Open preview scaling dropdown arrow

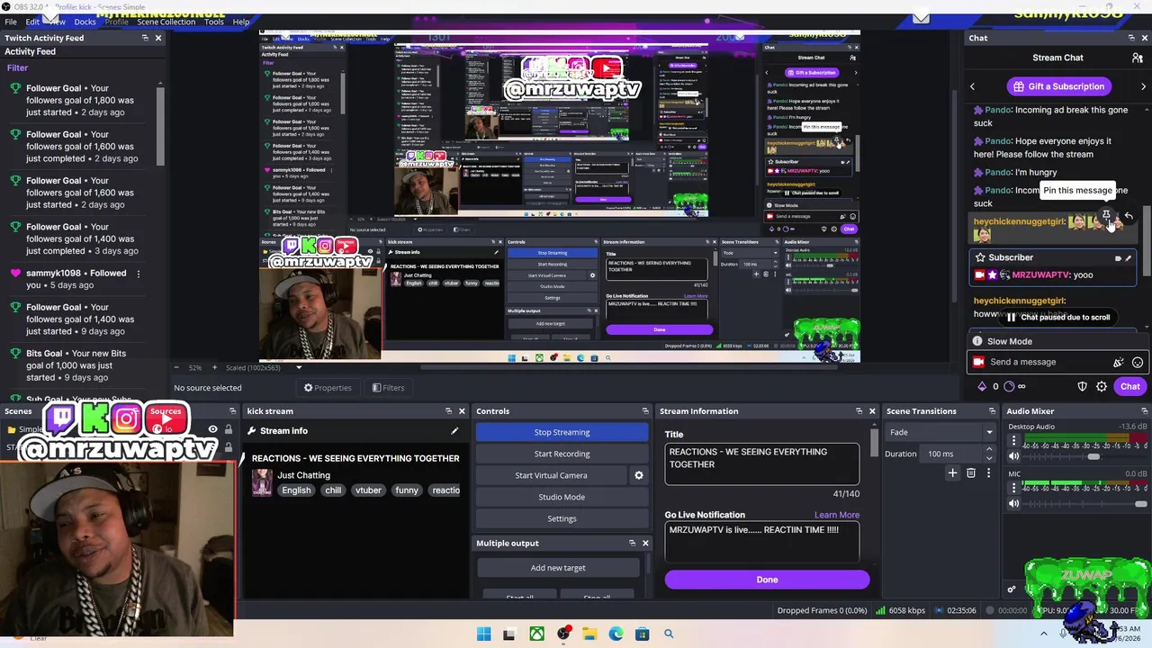[x=299, y=367]
